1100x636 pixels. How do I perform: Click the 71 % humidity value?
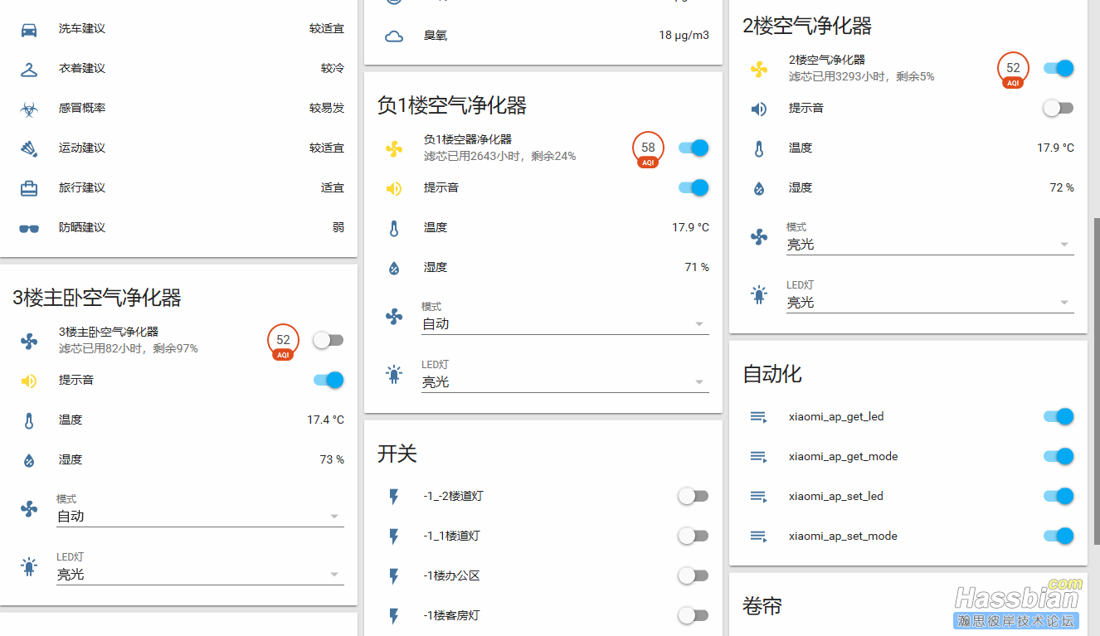(697, 268)
